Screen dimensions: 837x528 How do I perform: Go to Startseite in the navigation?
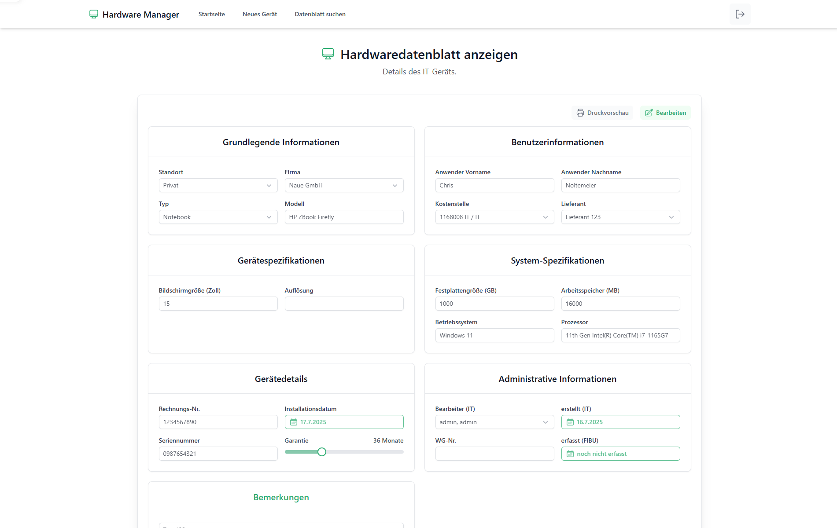tap(212, 14)
